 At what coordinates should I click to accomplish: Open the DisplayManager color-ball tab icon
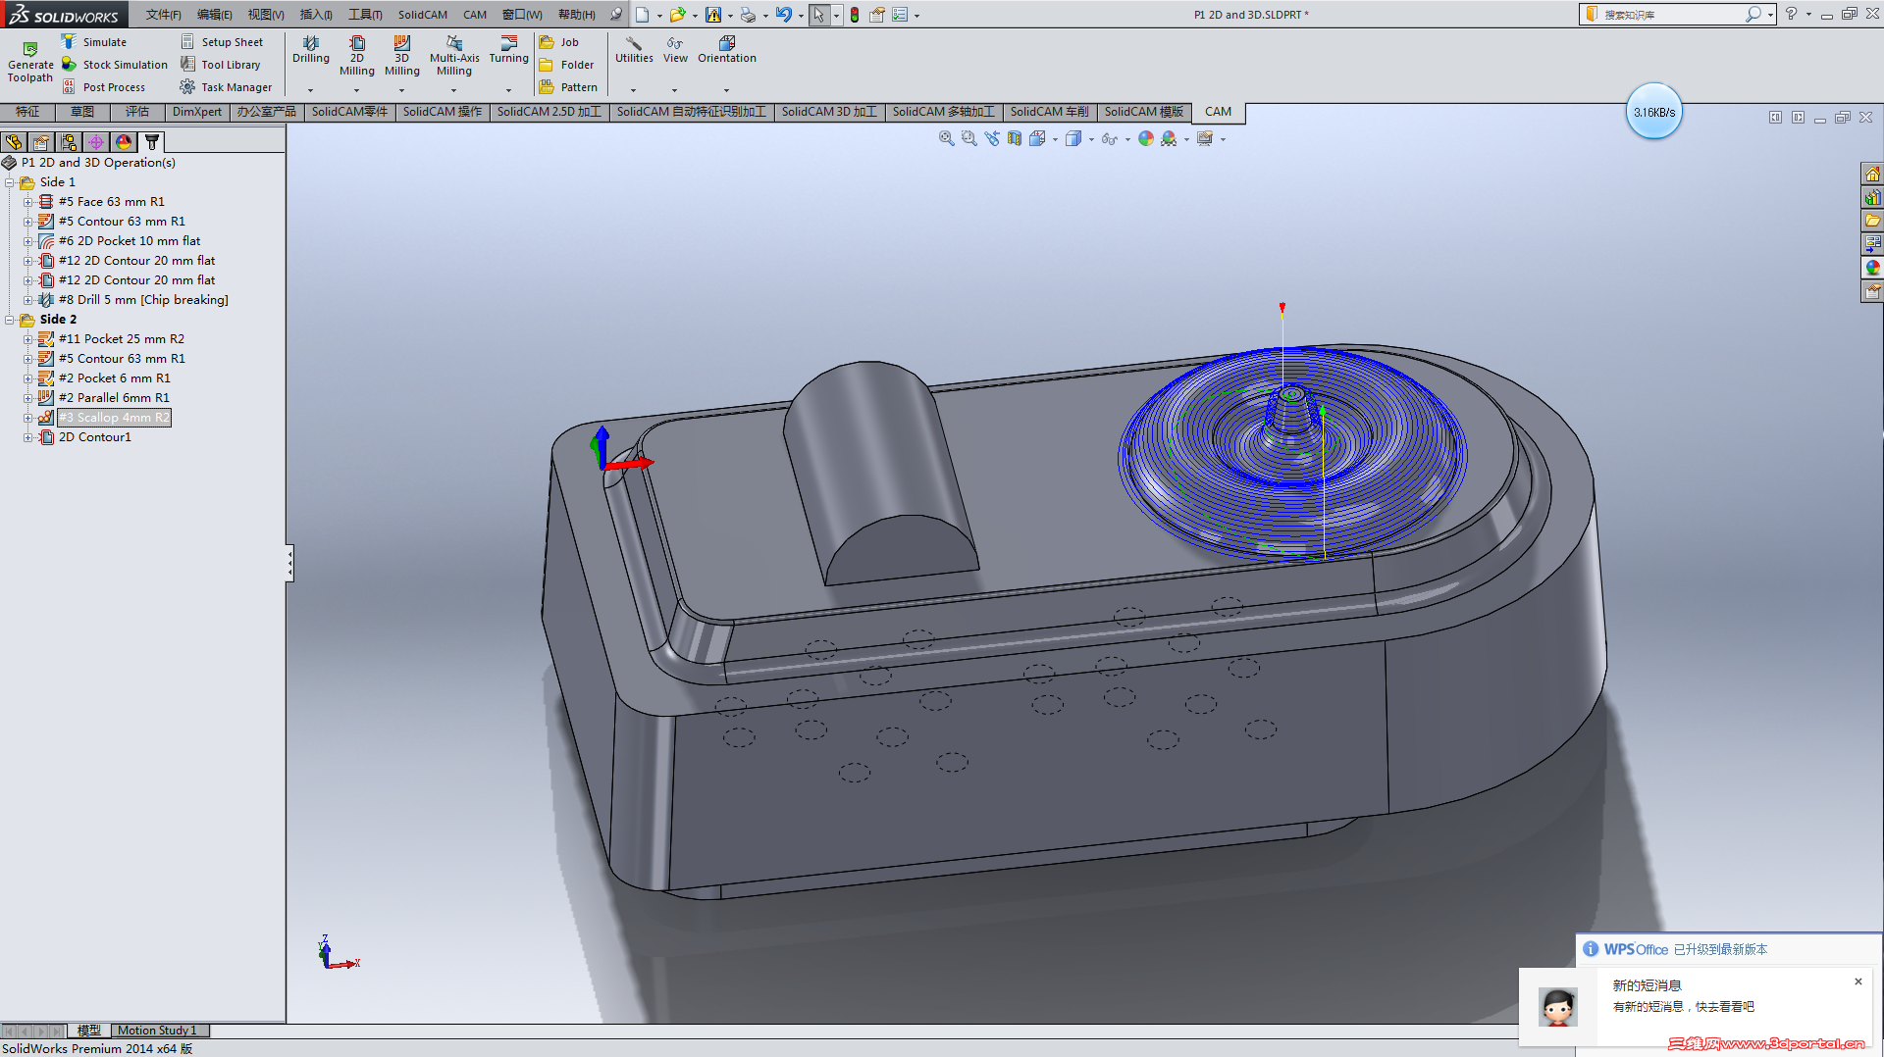(x=124, y=142)
